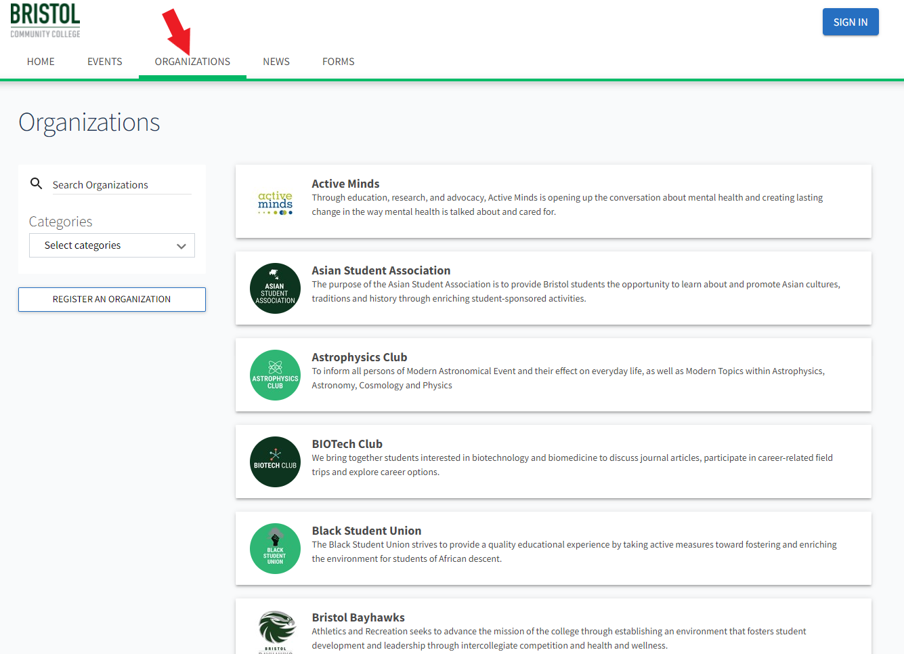Open the BIOTech Club title link
904x654 pixels.
347,444
